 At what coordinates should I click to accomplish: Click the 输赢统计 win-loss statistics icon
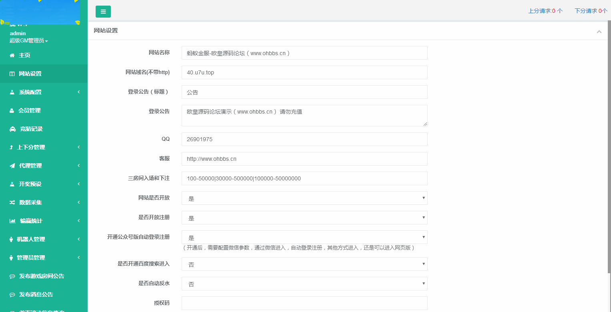pyautogui.click(x=12, y=221)
